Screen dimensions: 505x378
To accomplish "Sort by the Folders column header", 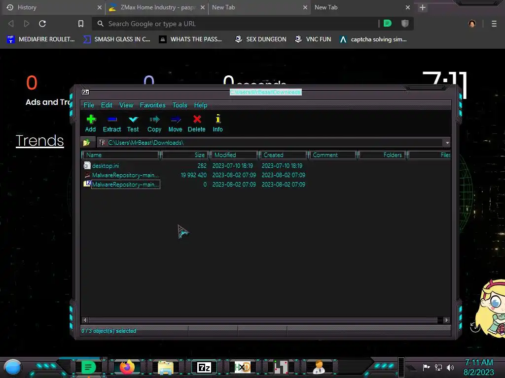I will [382, 155].
